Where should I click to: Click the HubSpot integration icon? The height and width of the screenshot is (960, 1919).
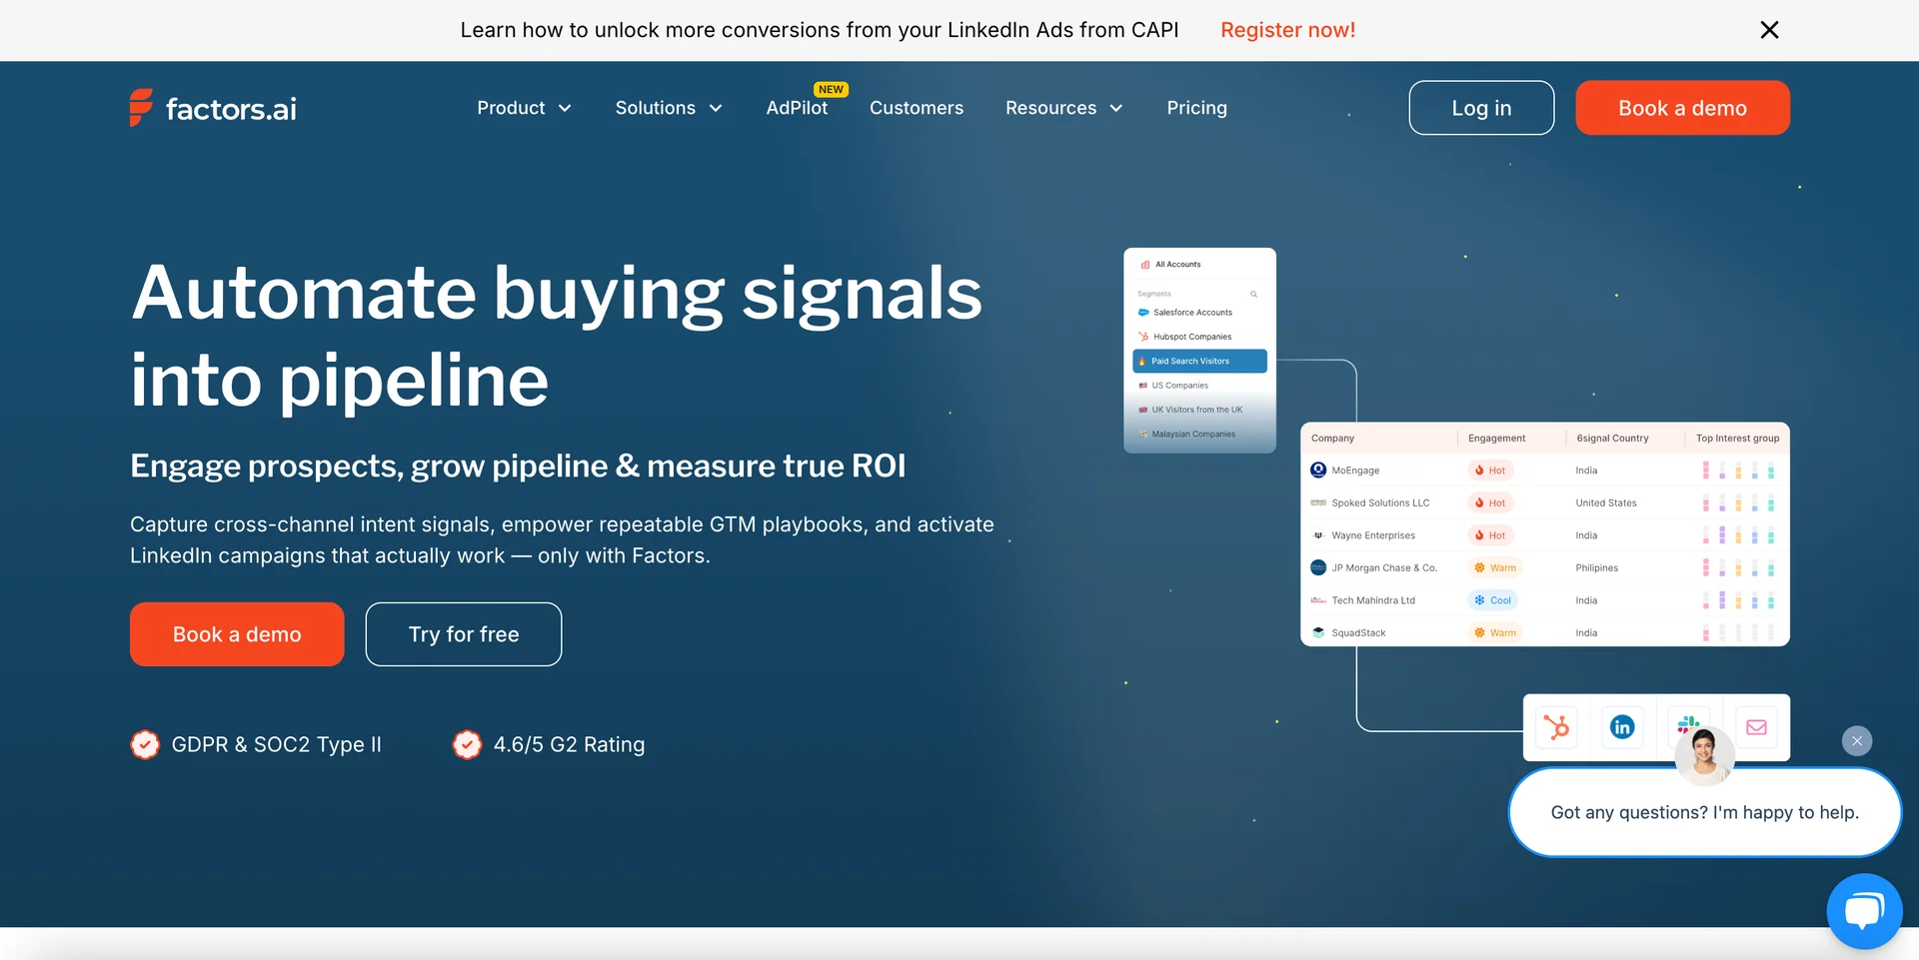pos(1557,727)
